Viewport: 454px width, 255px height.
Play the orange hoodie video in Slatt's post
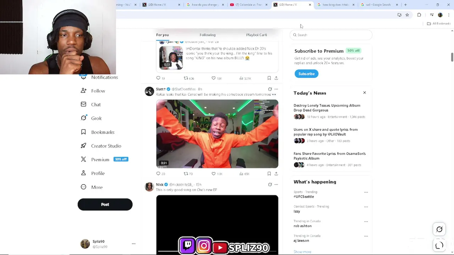217,134
